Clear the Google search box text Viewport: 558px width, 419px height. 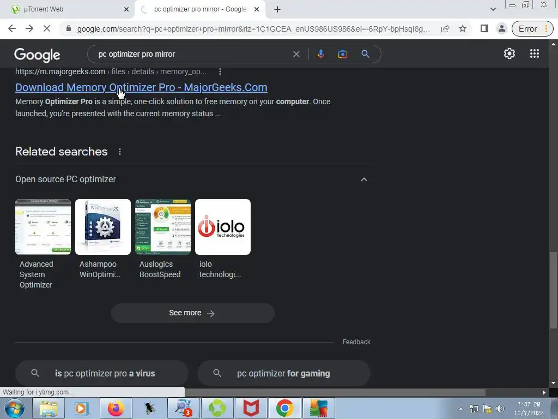click(x=296, y=54)
